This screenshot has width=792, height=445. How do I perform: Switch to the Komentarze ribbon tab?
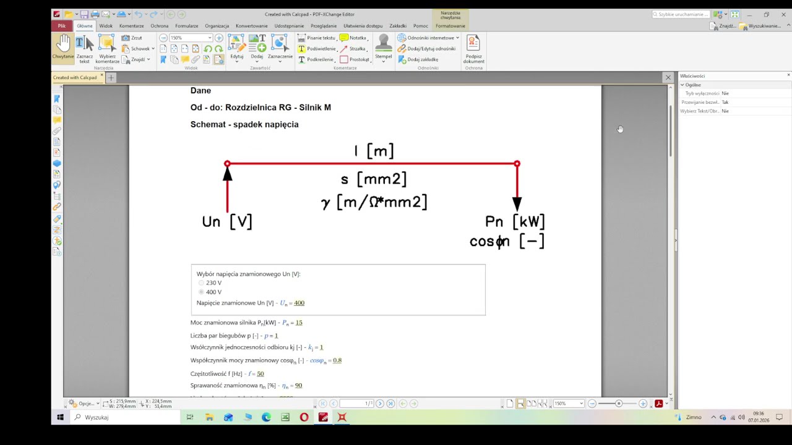tap(131, 26)
